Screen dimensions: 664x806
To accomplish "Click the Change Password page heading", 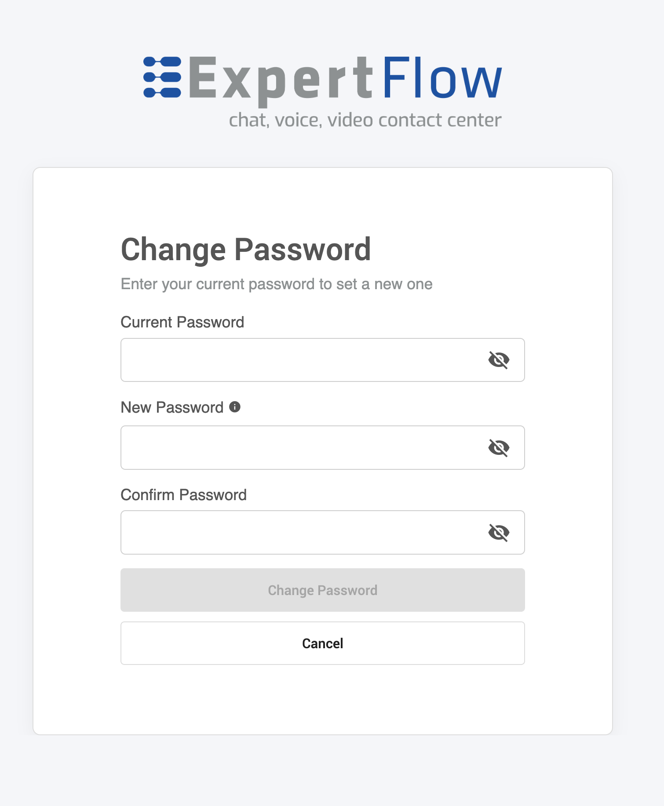I will [x=246, y=250].
